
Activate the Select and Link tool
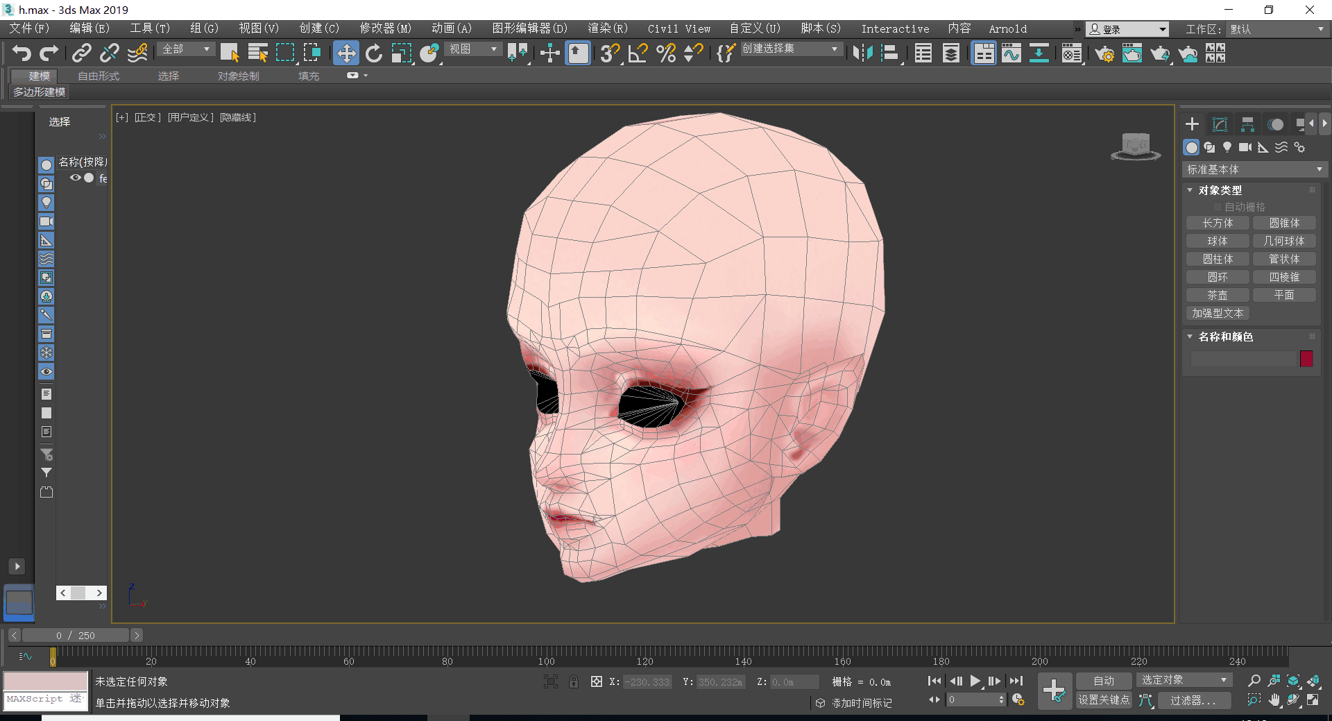click(x=82, y=53)
